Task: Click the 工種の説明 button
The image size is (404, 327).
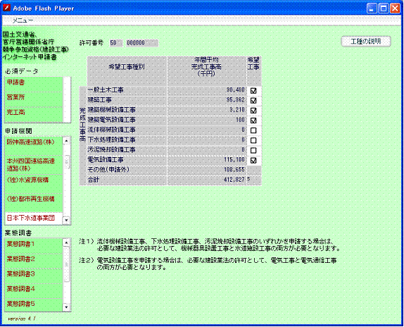Action: click(x=366, y=42)
